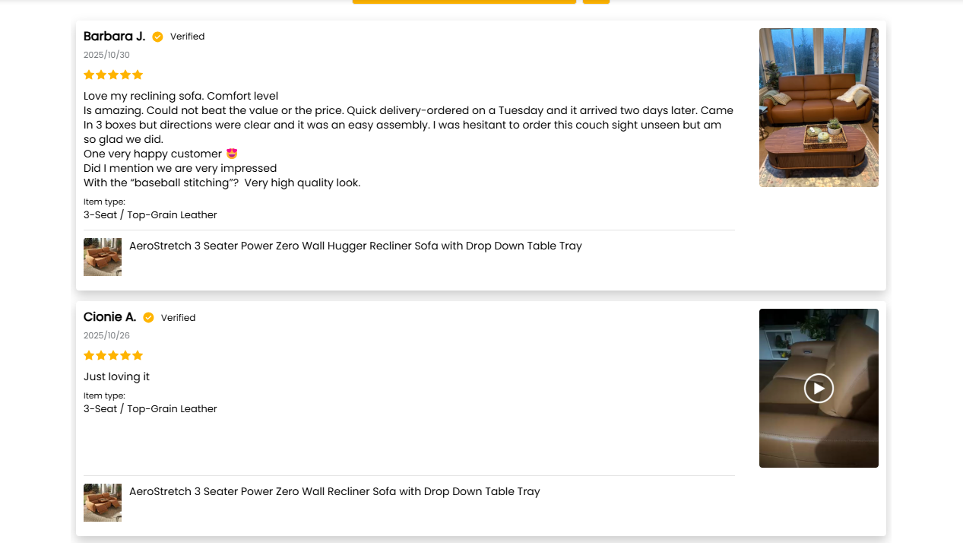Click the product thumbnail in Barbara J.'s review
The width and height of the screenshot is (963, 543).
103,257
